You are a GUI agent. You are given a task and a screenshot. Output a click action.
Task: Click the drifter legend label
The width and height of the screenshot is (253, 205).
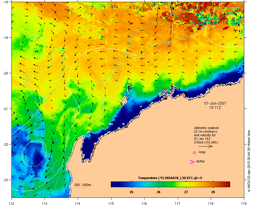200,161
